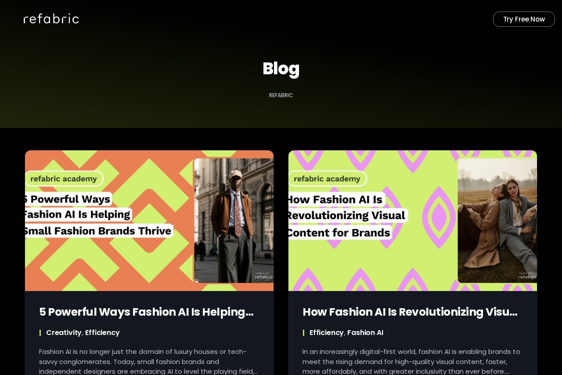Select the Creativity category tag
Viewport: 562px width, 375px height.
pyautogui.click(x=64, y=333)
